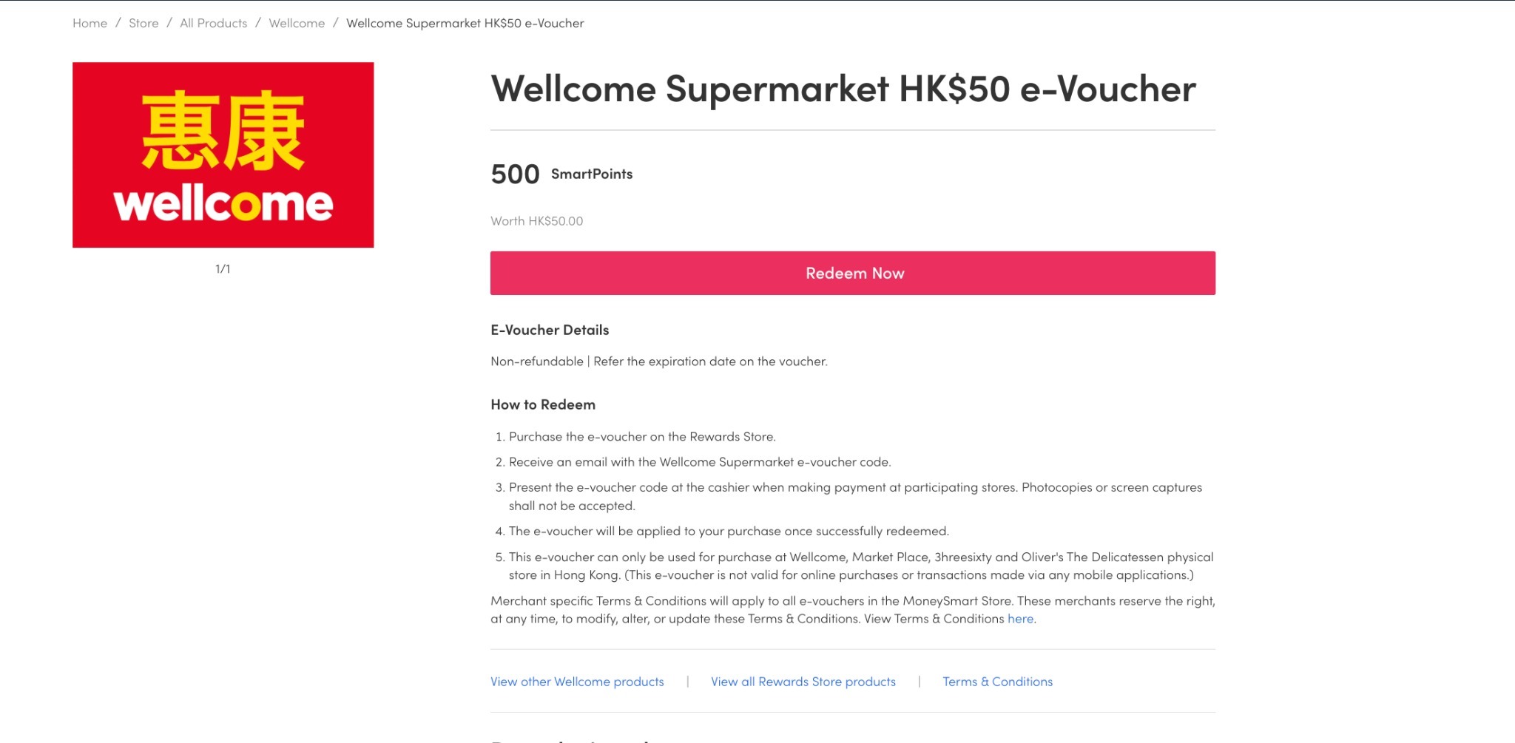View other Wellcome products
1515x743 pixels.
(x=577, y=682)
